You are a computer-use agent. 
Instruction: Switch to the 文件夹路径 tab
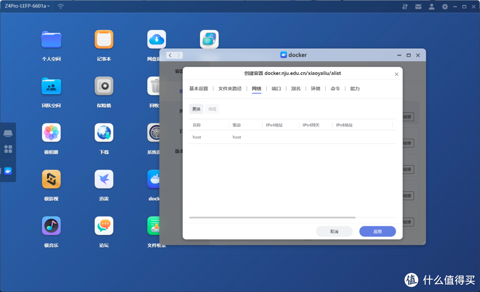[230, 89]
